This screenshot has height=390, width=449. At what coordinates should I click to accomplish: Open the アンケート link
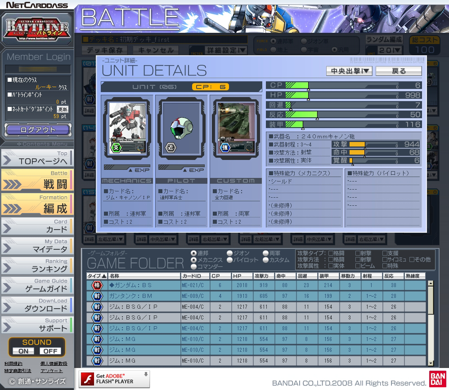(52, 371)
